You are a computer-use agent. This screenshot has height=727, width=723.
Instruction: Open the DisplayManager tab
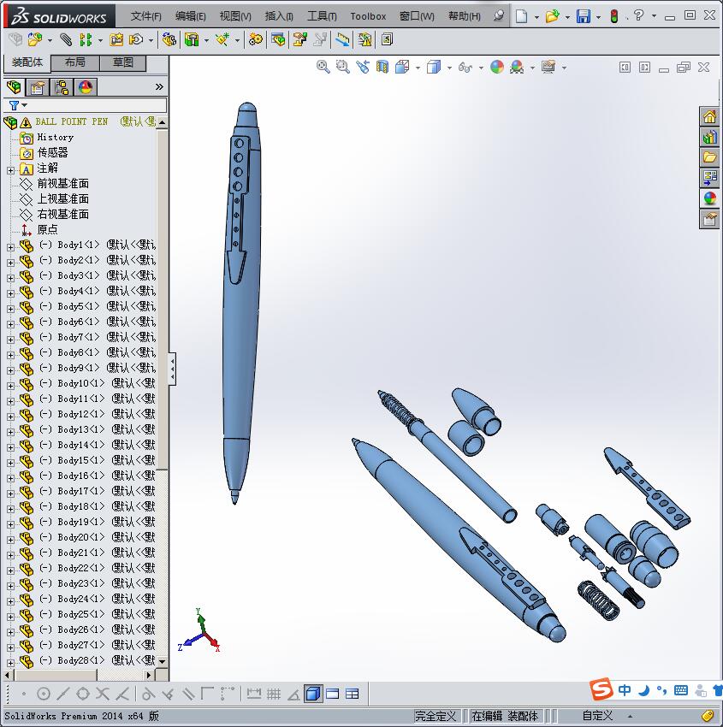(86, 87)
